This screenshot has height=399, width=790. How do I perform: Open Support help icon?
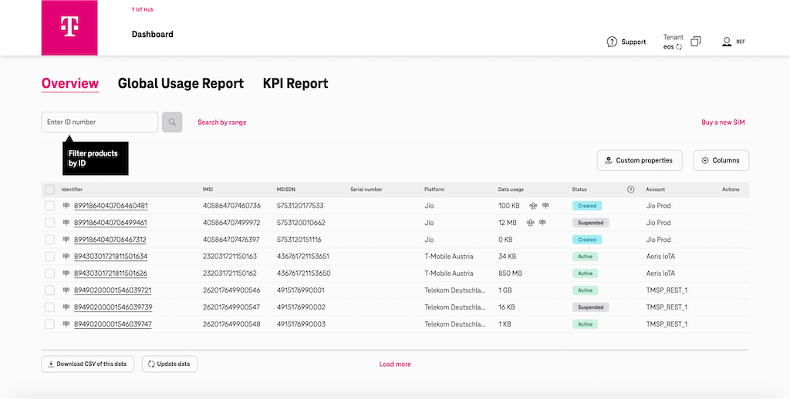pos(612,42)
